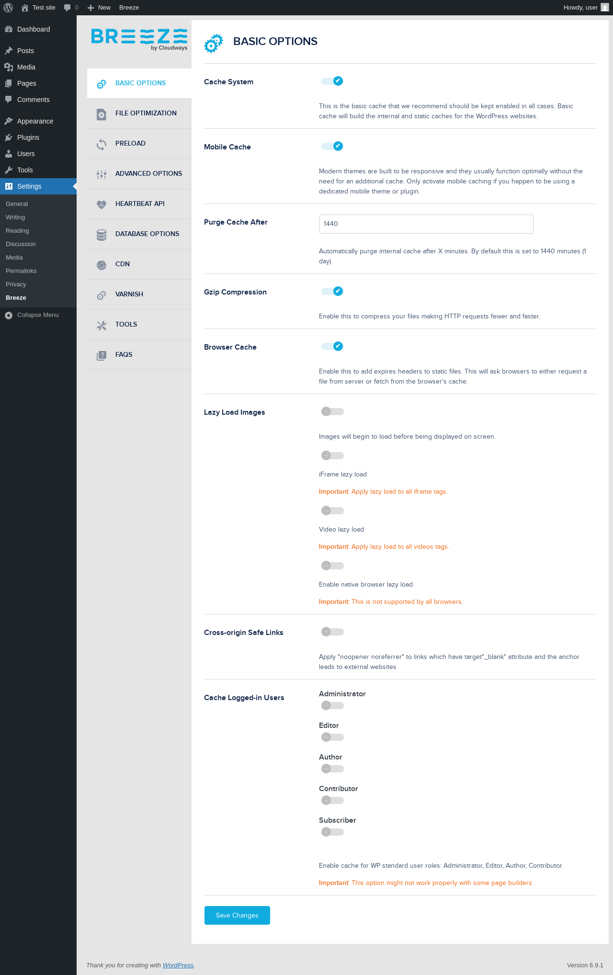Click the WordPress logo in admin bar
Viewport: 613px width, 975px height.
[8, 8]
